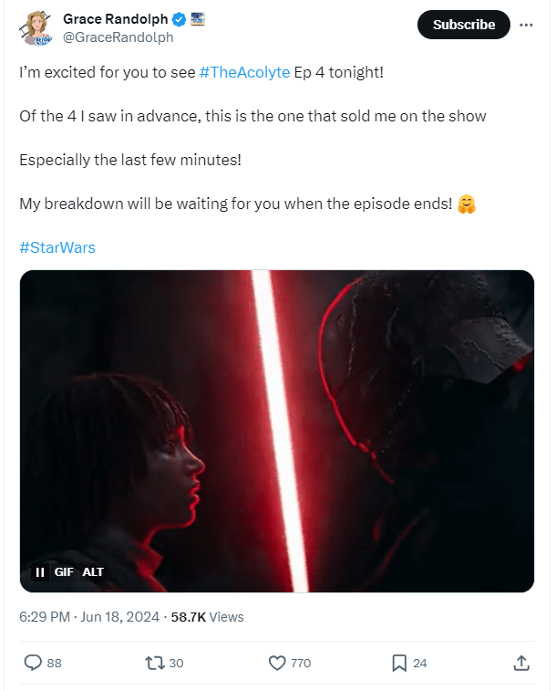Pause the playing GIF

click(x=40, y=572)
